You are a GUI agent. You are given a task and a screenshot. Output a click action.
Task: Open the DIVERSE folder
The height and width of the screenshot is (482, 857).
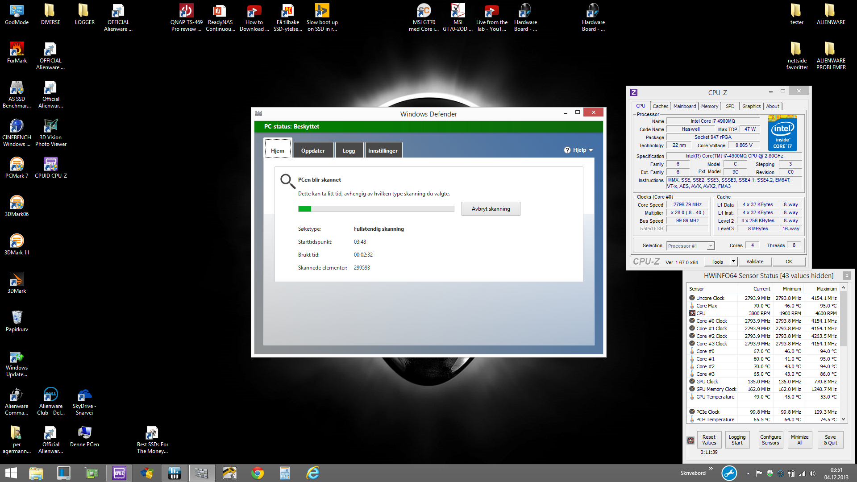50,14
